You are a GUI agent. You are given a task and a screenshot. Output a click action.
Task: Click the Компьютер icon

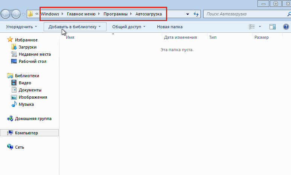click(10, 133)
